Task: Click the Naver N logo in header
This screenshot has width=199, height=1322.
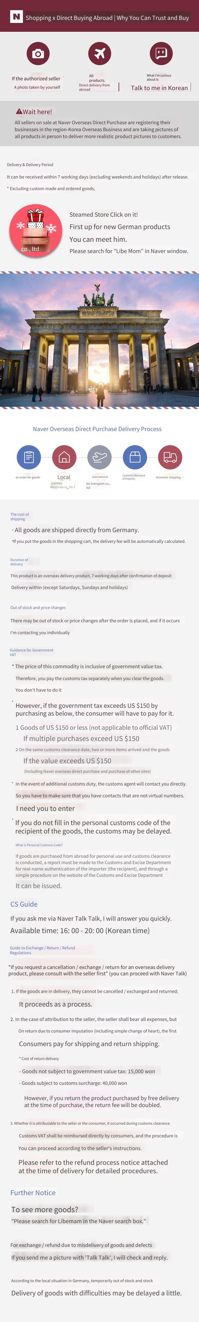Action: pos(16,17)
